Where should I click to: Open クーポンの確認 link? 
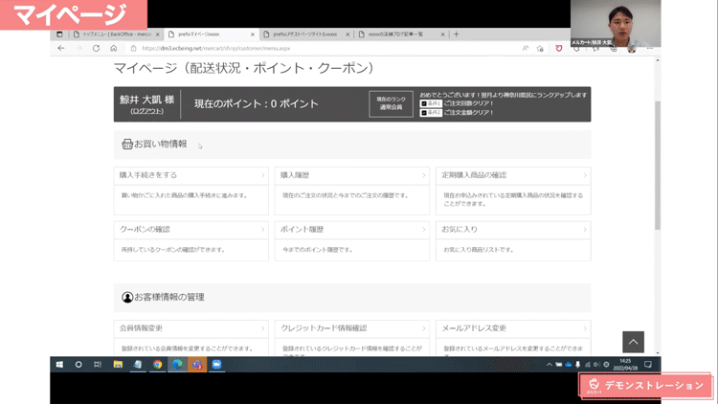[145, 229]
